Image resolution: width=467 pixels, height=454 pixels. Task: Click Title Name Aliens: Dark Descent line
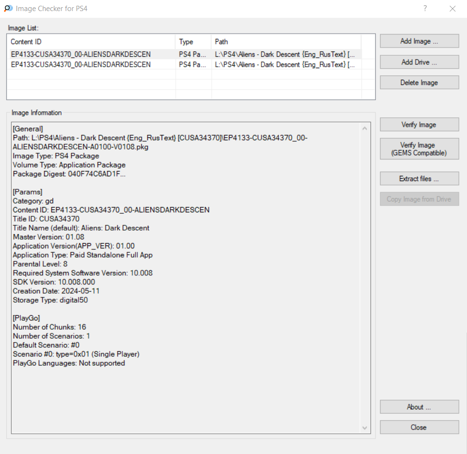coord(81,228)
